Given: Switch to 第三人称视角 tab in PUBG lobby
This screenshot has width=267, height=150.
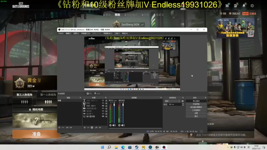Looking at the screenshot, I should (x=24, y=95).
